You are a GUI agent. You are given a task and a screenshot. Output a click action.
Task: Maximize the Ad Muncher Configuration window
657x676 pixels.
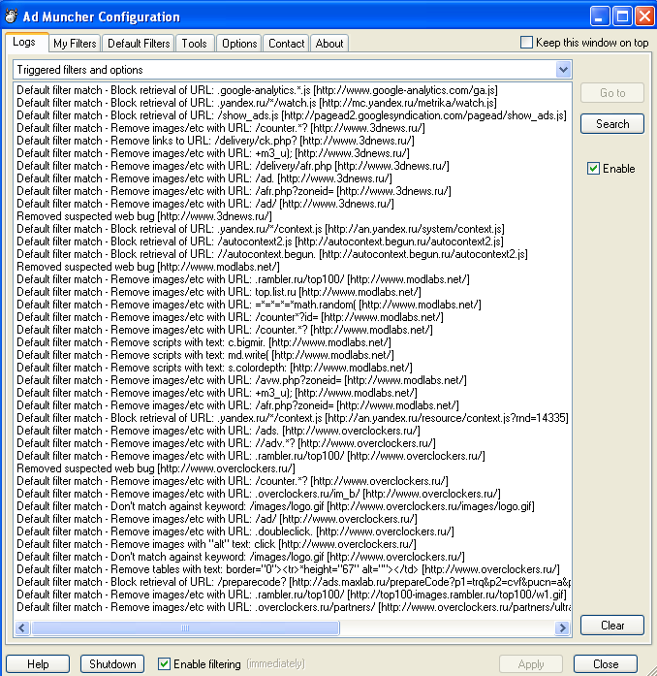622,16
